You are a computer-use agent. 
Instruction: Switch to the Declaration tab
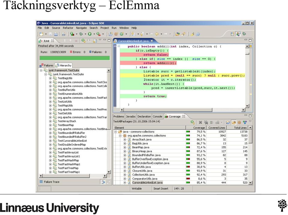pyautogui.click(x=144, y=117)
